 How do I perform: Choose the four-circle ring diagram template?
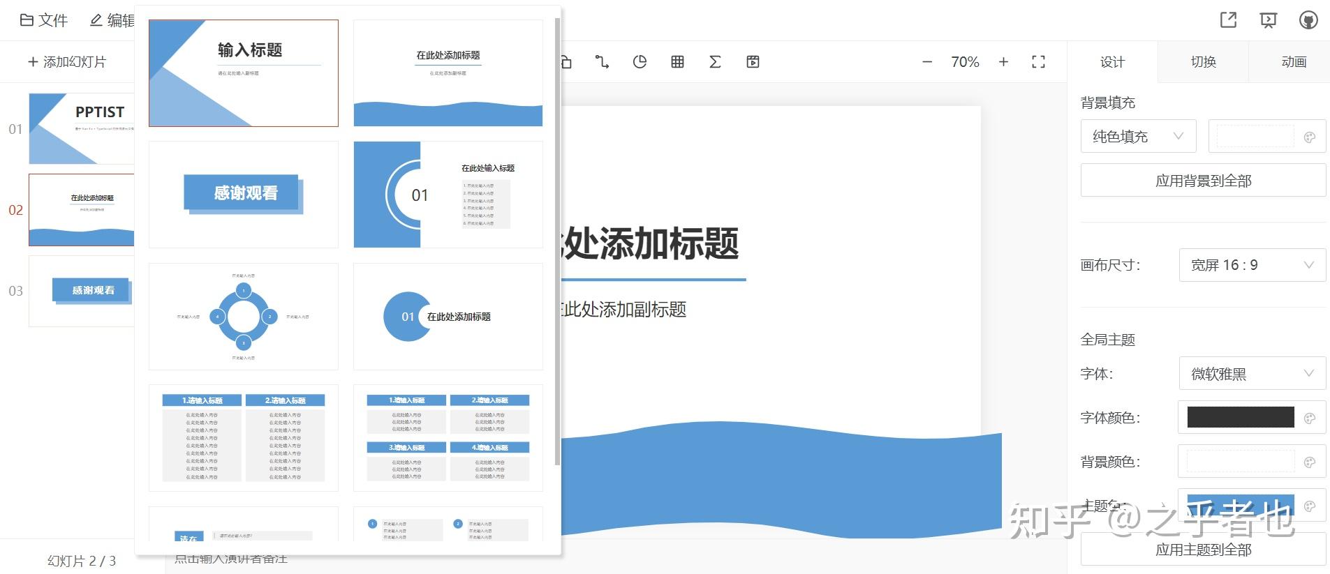pos(244,317)
